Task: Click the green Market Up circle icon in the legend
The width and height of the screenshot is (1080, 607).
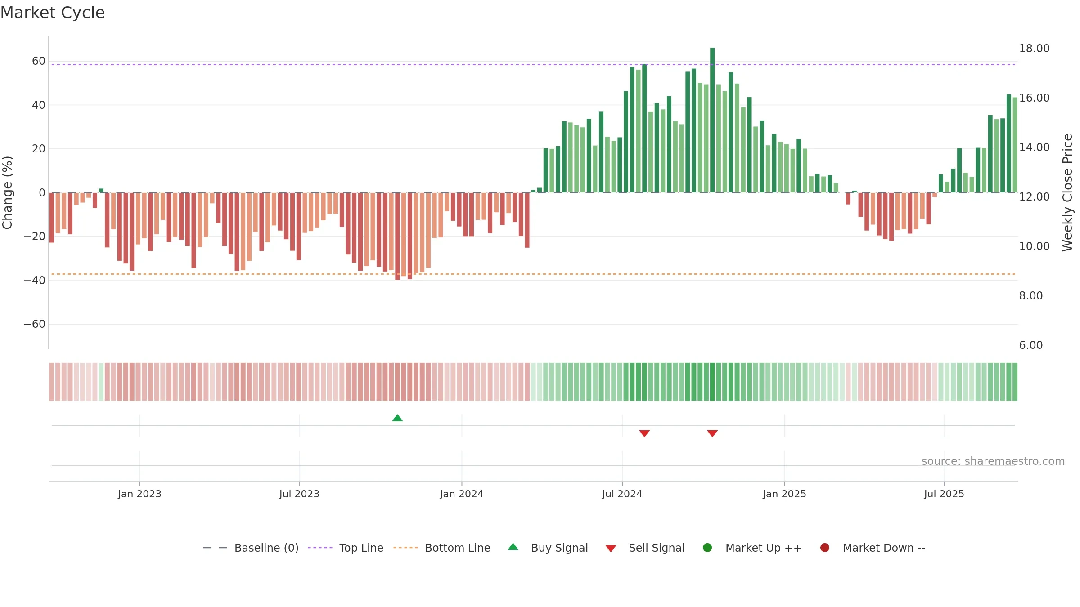Action: 707,548
